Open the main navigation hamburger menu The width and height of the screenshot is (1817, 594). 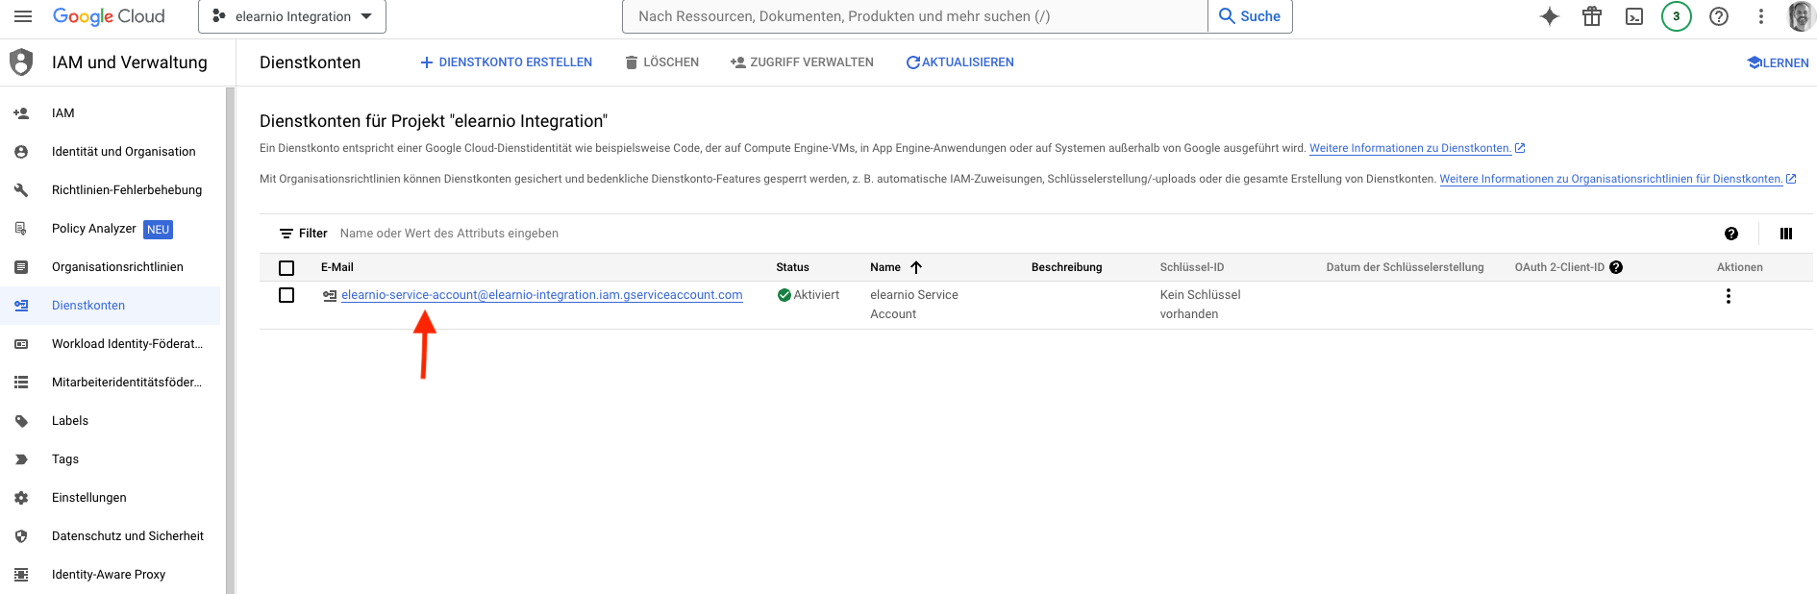[23, 16]
